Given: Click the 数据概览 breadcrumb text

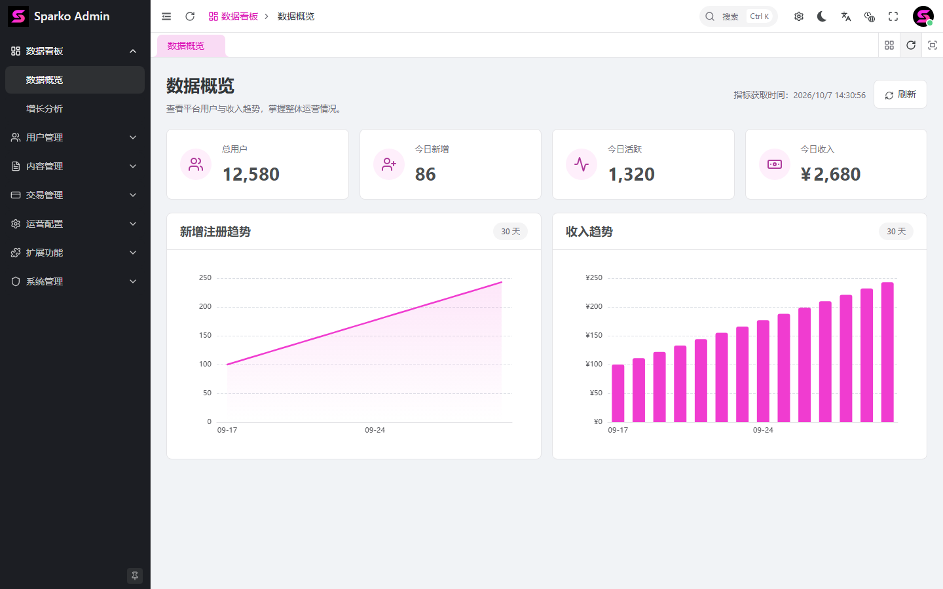Looking at the screenshot, I should click(x=296, y=16).
